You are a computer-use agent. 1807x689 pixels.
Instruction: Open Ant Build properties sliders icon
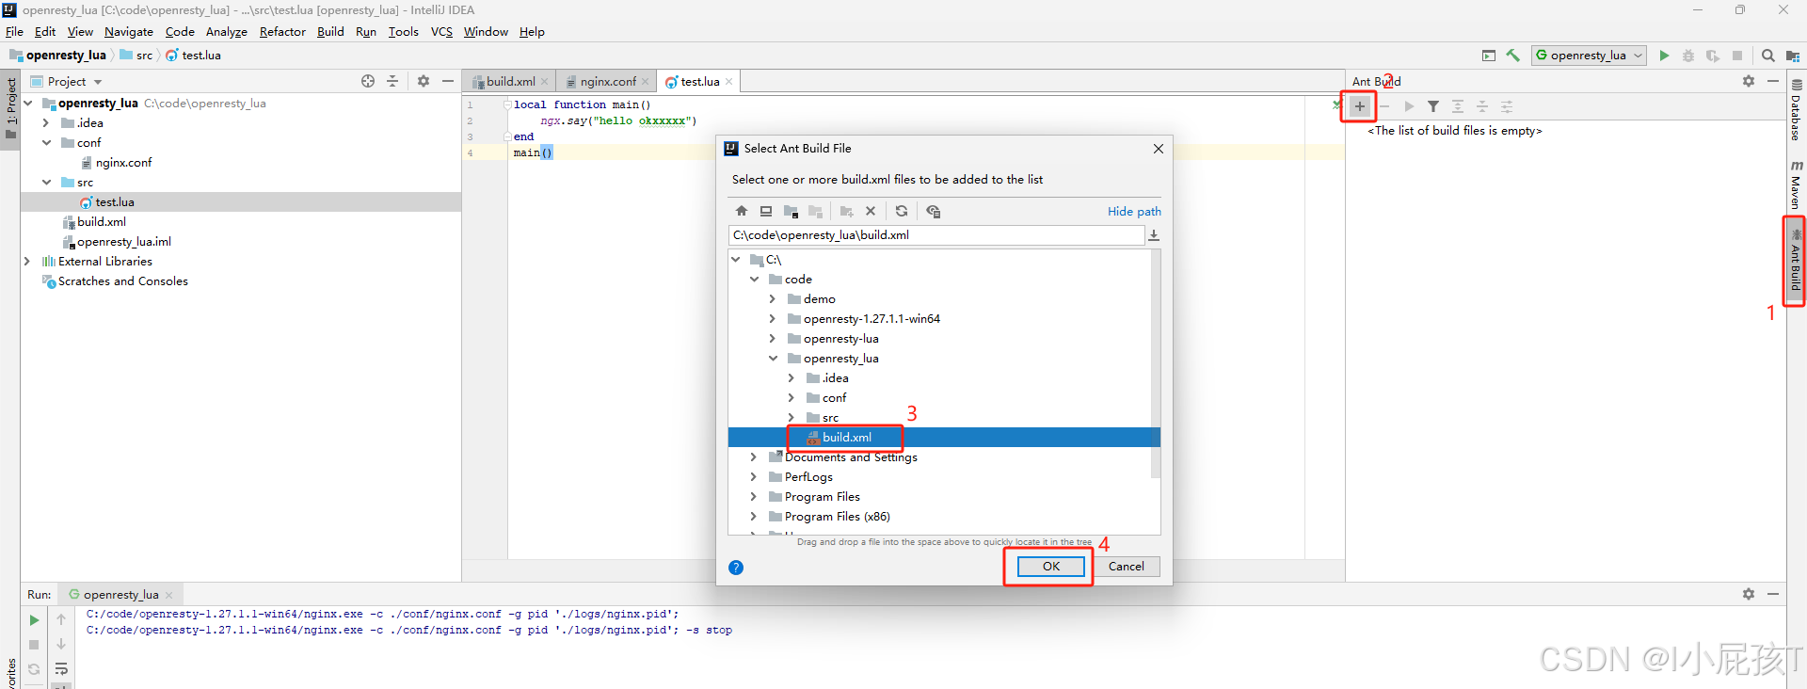pyautogui.click(x=1507, y=106)
